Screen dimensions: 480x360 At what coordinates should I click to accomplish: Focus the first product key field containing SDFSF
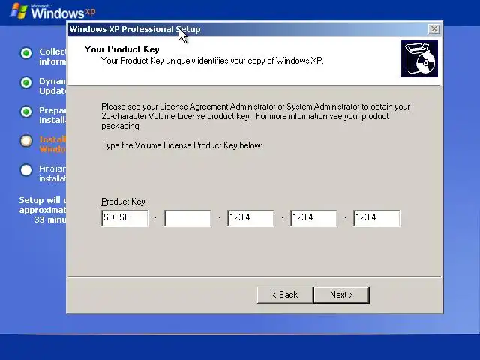[124, 218]
